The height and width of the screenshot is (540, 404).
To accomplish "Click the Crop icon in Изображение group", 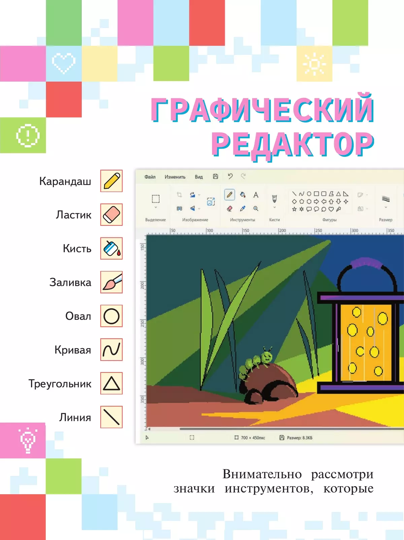I will click(x=179, y=195).
